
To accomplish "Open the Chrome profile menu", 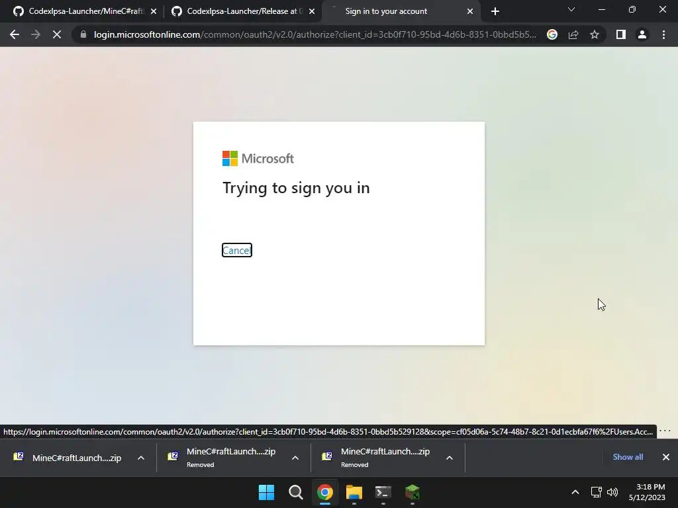I will [x=642, y=34].
